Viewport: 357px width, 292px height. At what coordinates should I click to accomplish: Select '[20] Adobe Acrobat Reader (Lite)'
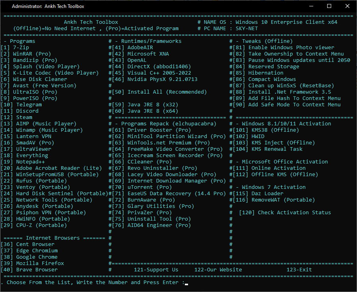coord(51,168)
